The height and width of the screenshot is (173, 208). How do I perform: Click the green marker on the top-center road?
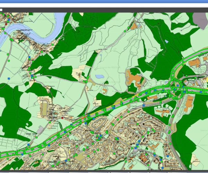[125, 31]
